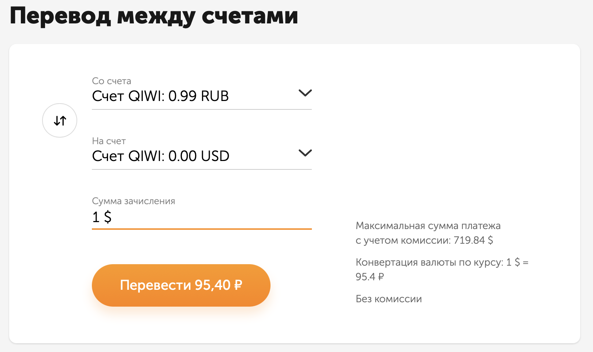Viewport: 593px width, 352px height.
Task: Click the dollar sign in amount field
Action: [108, 217]
